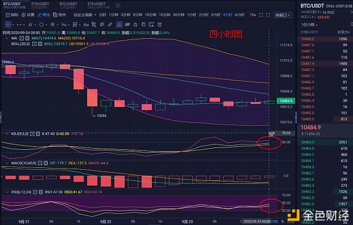Close the RSI indicator pane

pos(41,192)
